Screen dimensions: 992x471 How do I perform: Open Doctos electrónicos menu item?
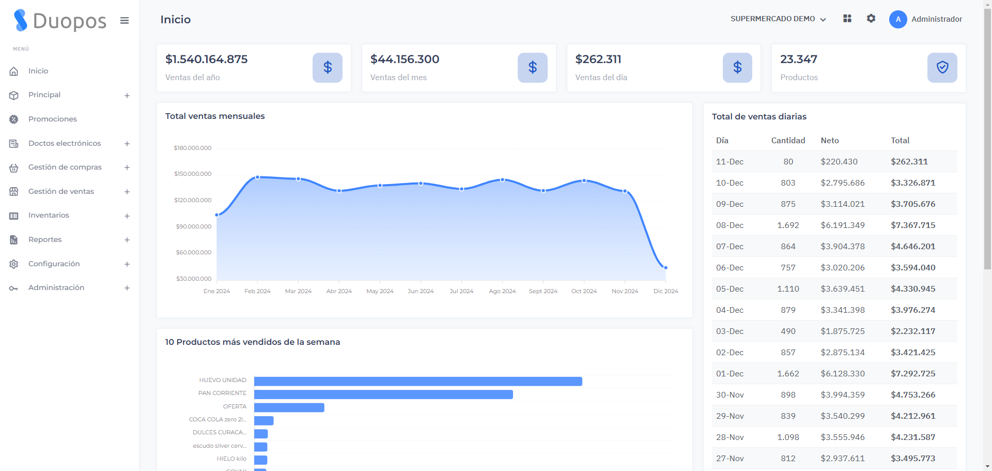65,143
